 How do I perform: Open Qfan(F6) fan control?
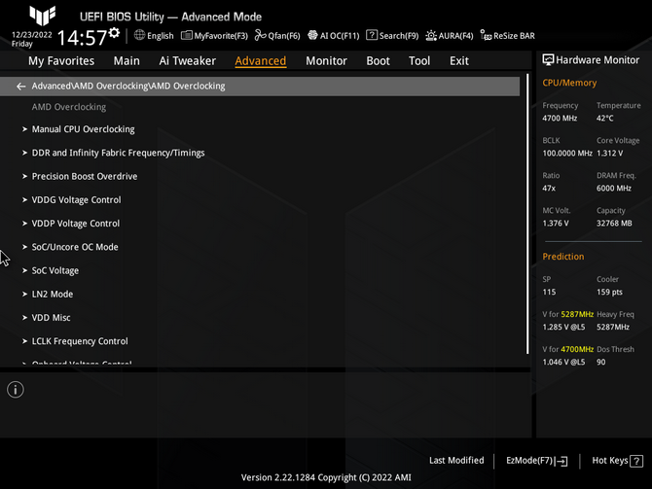click(277, 36)
